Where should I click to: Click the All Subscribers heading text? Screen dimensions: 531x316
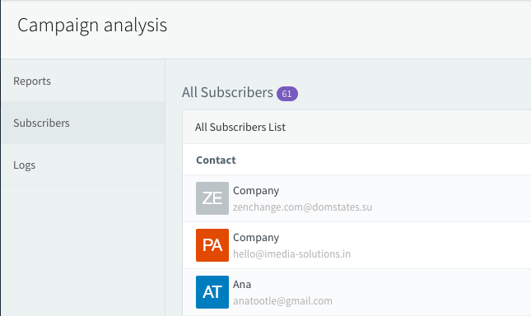227,92
